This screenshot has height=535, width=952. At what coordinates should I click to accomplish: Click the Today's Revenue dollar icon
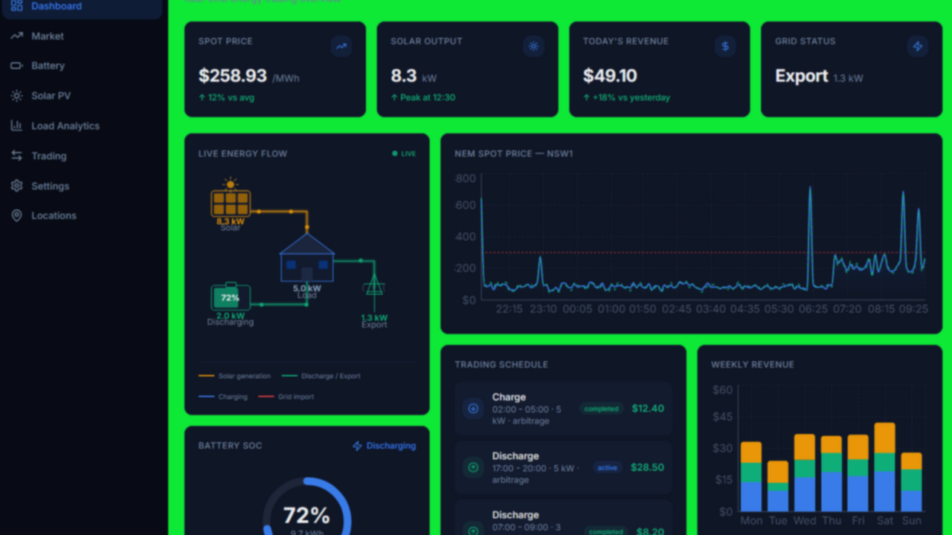point(725,46)
